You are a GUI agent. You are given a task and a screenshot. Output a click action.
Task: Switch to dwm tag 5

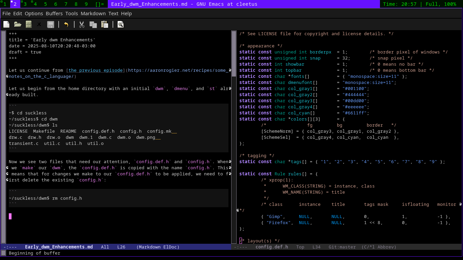click(46, 4)
